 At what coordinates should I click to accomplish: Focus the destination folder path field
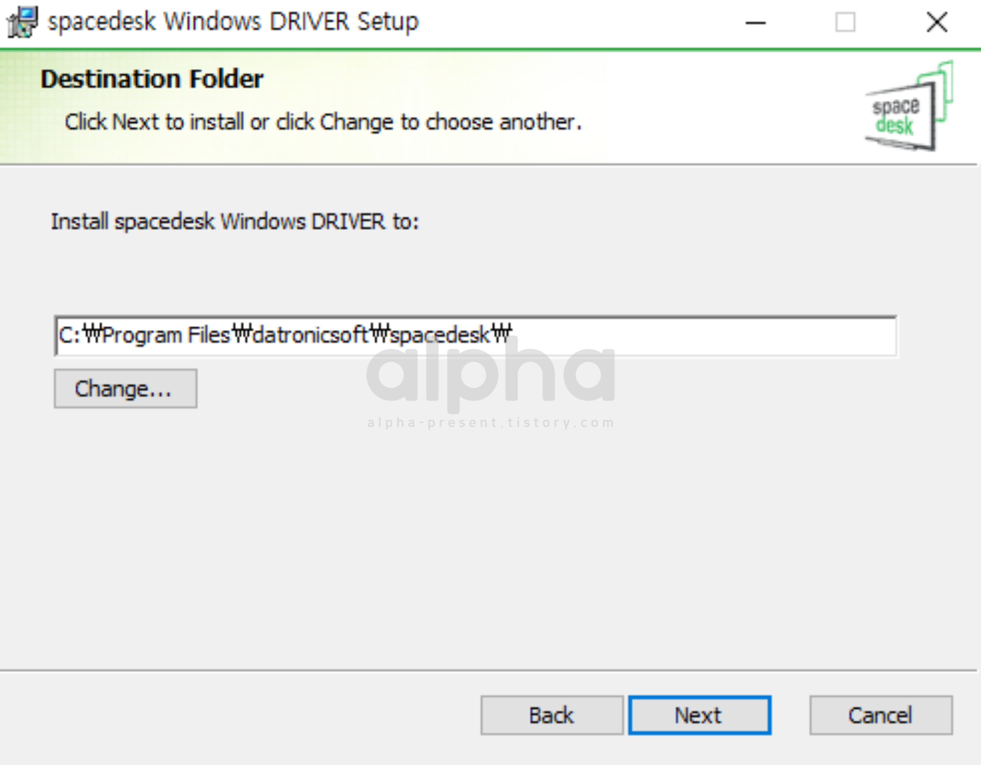tap(476, 336)
